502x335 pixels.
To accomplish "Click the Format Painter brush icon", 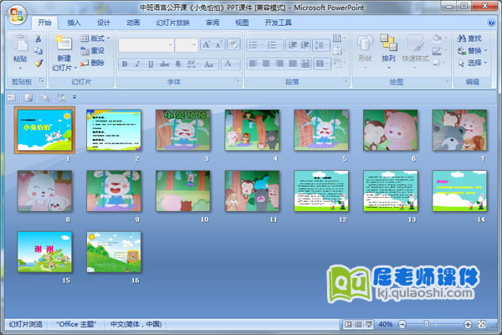I will click(x=38, y=63).
